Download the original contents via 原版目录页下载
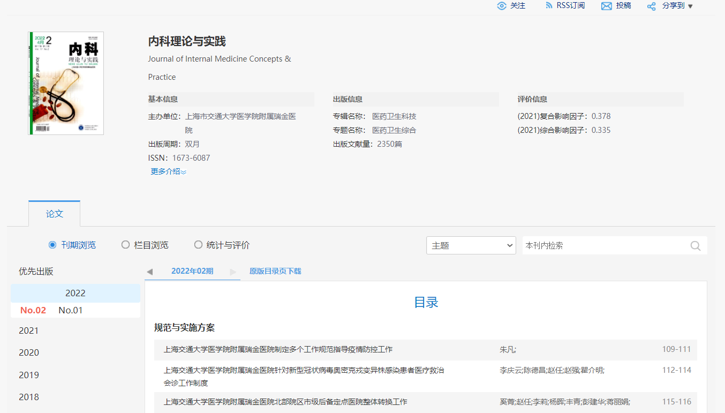The width and height of the screenshot is (725, 413). pos(275,271)
